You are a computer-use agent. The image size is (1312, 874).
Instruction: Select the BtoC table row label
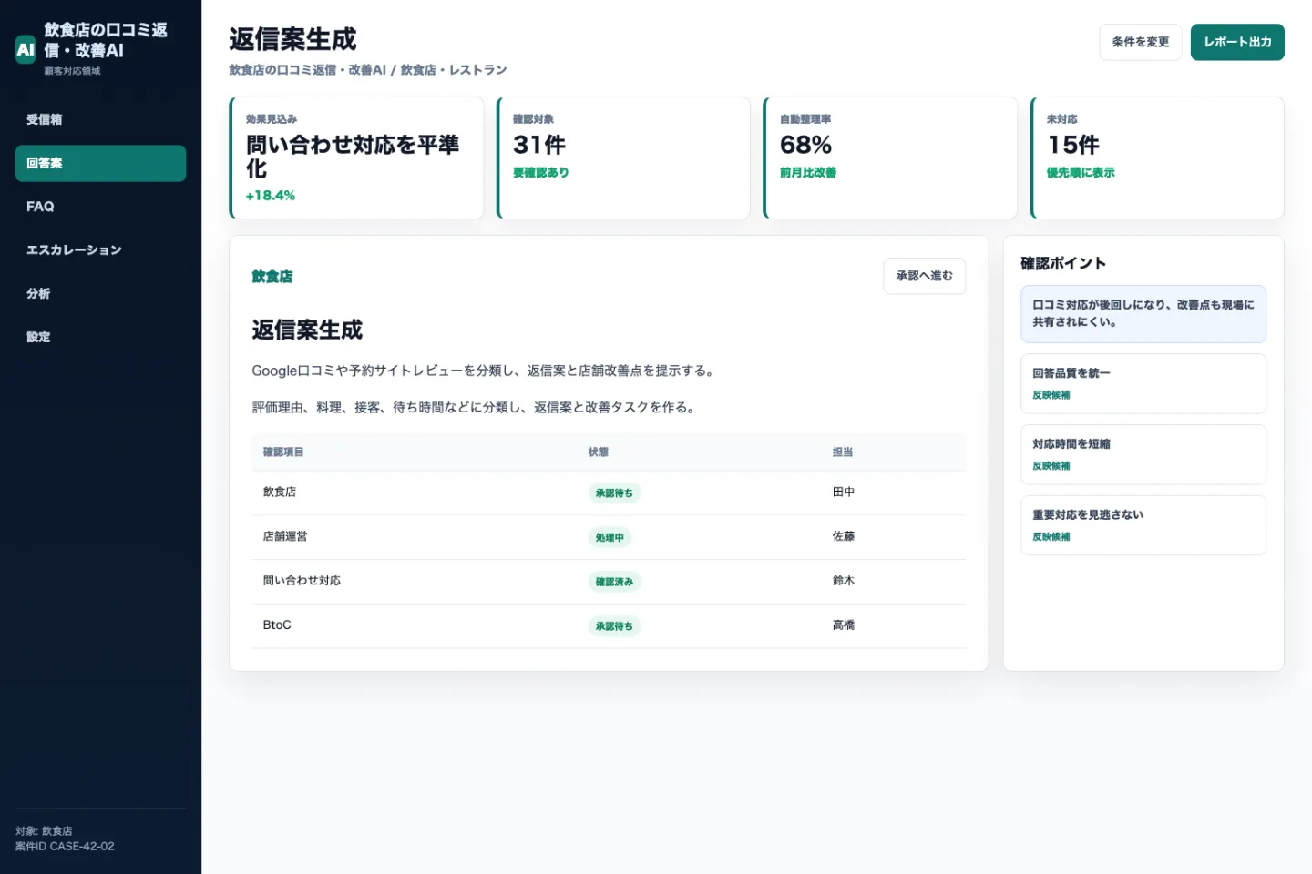point(277,625)
